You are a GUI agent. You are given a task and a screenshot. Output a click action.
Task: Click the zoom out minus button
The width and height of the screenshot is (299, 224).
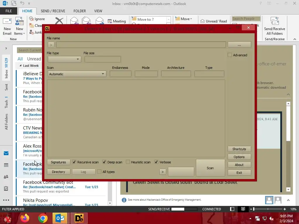(251, 209)
